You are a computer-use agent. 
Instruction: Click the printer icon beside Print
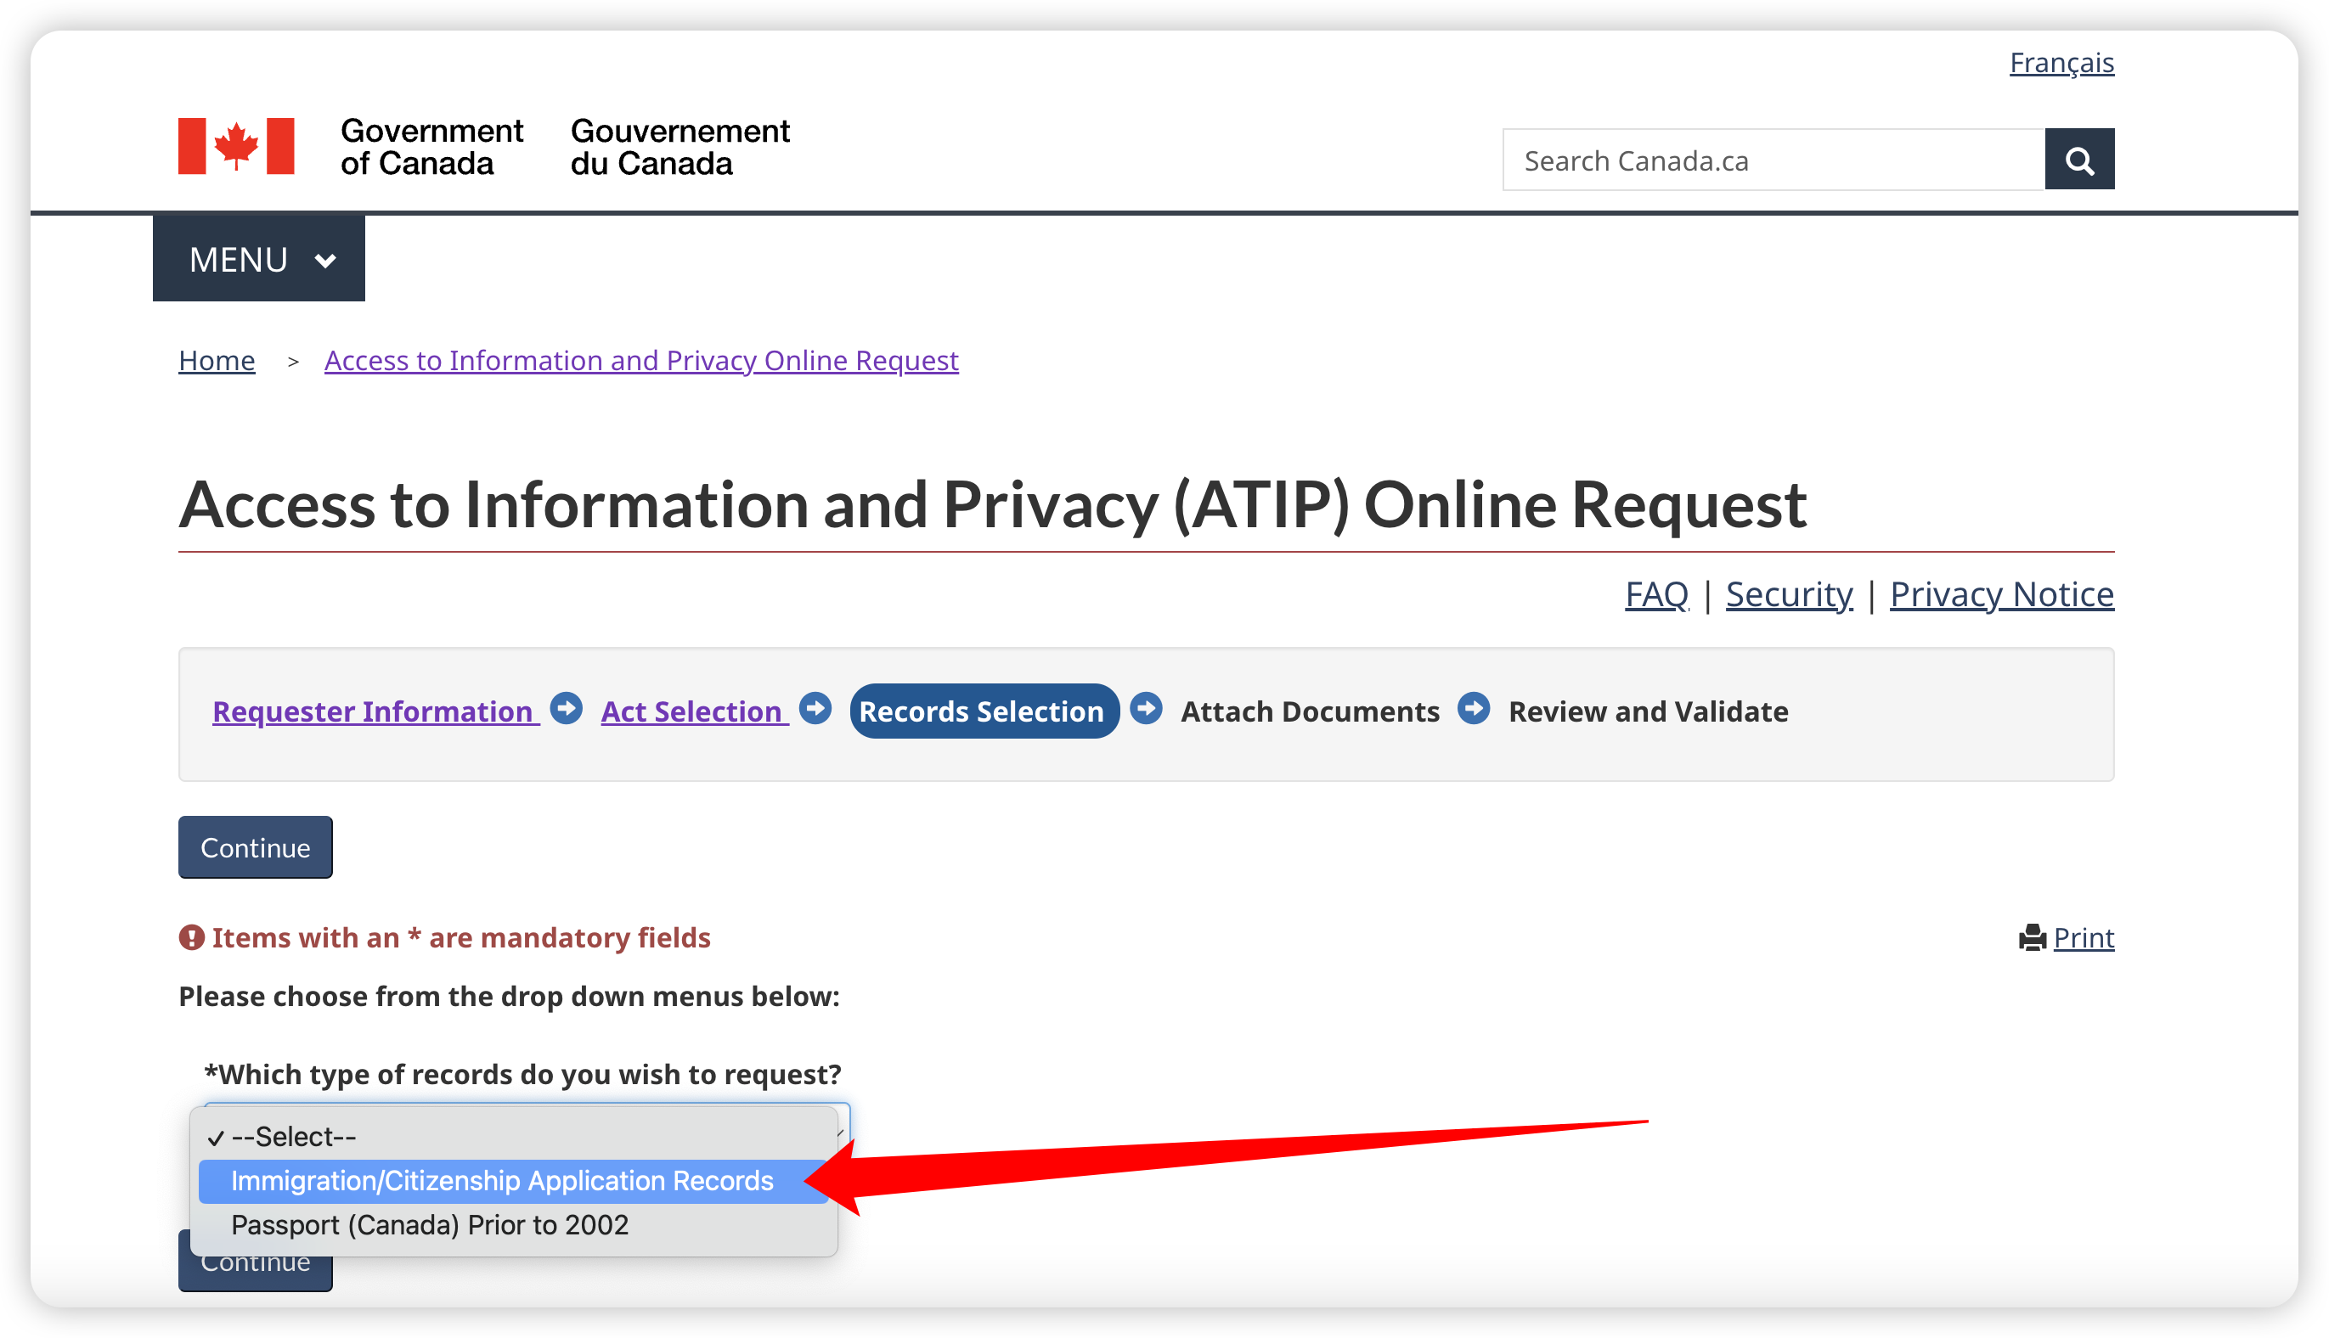pos(2032,937)
